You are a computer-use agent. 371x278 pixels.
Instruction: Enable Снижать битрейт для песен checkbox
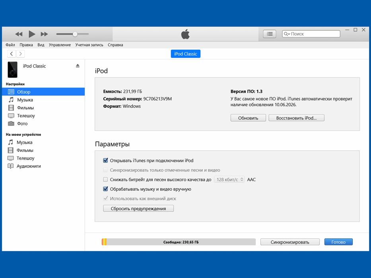[x=105, y=180]
